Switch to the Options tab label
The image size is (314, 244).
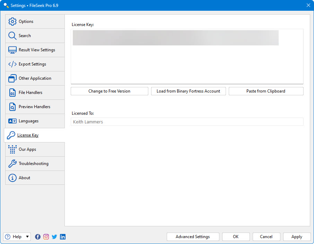tap(26, 21)
